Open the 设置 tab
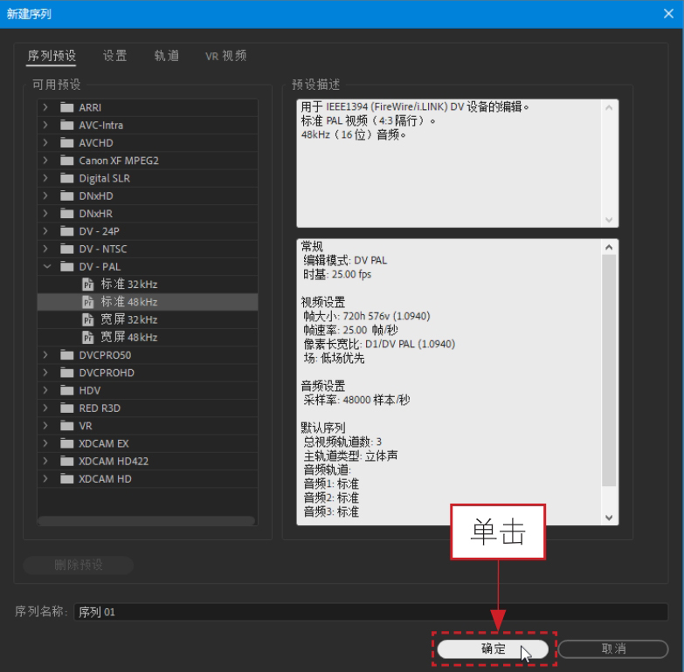Image resolution: width=684 pixels, height=672 pixels. (114, 56)
